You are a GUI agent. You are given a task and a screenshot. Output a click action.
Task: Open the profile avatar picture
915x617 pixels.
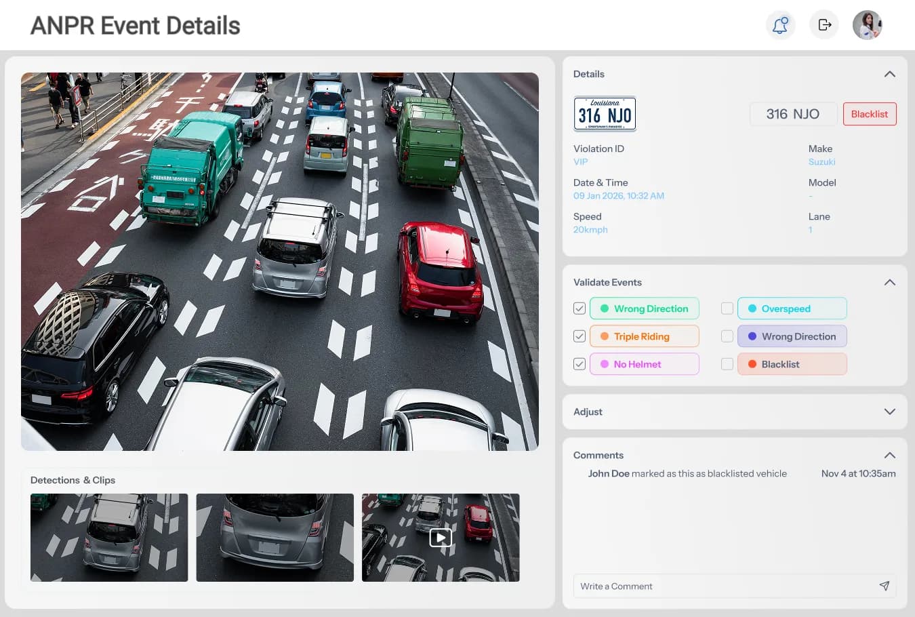867,24
